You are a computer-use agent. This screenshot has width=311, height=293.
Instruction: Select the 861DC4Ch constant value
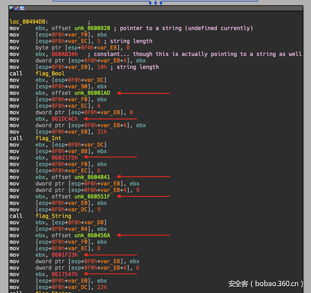[65, 119]
